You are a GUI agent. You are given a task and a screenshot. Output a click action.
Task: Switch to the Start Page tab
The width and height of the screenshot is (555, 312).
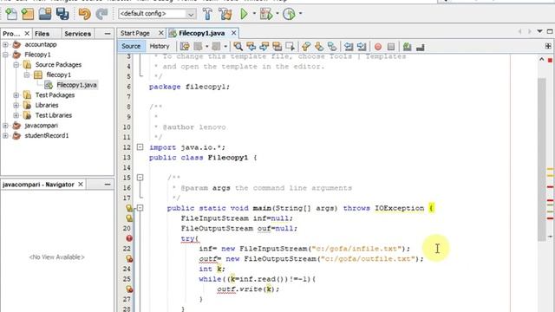pos(135,33)
